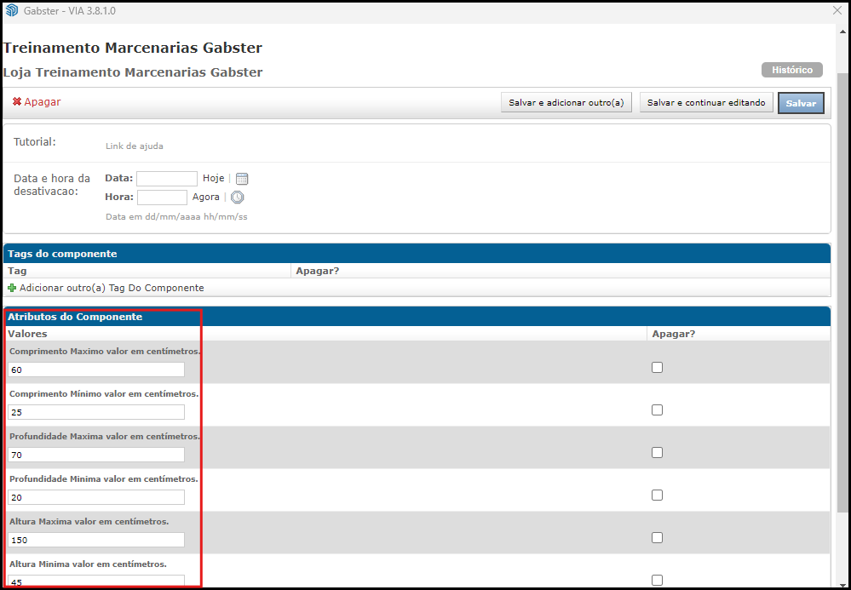The image size is (851, 590).
Task: Click the clock time picker icon
Action: (x=238, y=197)
